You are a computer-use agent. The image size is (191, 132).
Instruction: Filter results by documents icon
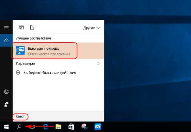tap(32, 28)
